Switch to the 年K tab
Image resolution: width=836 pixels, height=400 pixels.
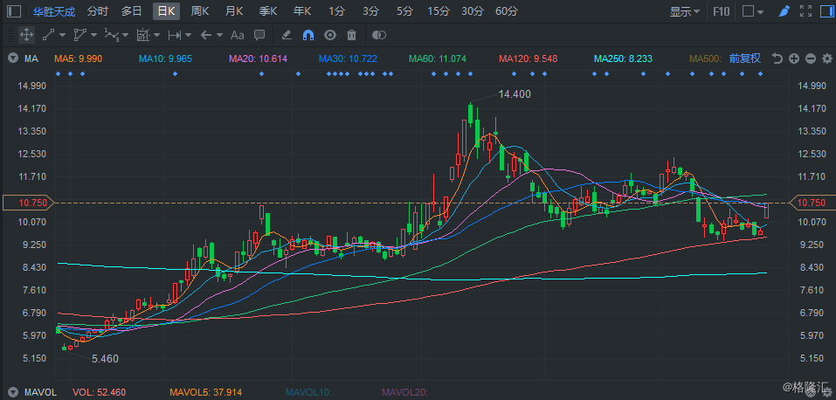pos(302,11)
